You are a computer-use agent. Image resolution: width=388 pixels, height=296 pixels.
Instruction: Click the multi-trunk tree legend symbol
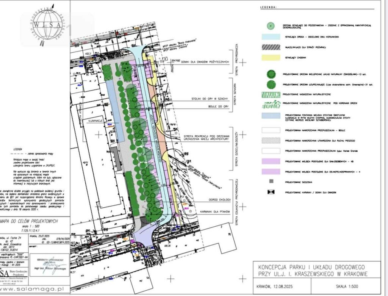(271, 74)
